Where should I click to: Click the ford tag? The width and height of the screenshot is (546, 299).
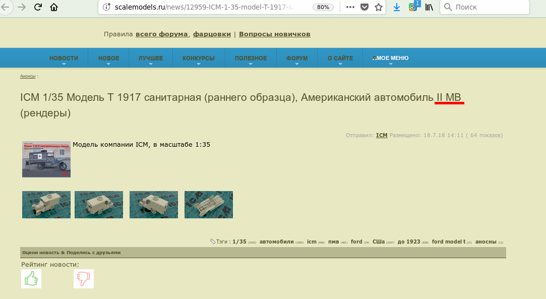356,242
